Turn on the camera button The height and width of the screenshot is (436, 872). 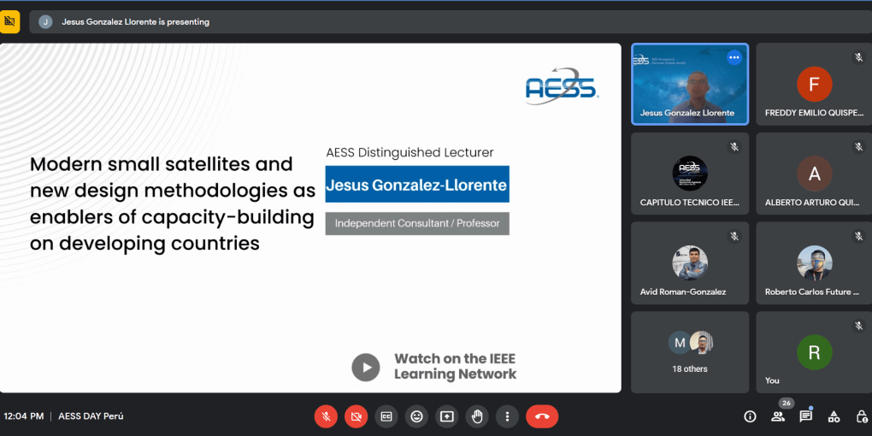click(356, 416)
